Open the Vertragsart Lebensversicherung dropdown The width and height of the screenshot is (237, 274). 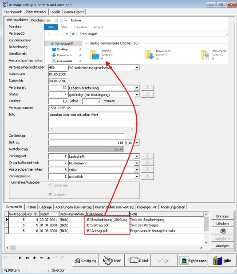point(137,88)
